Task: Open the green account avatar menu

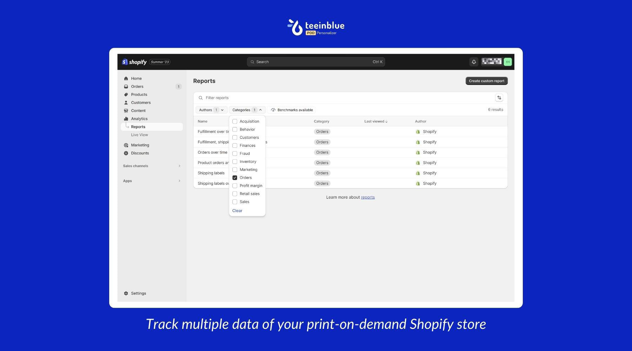Action: [x=507, y=62]
